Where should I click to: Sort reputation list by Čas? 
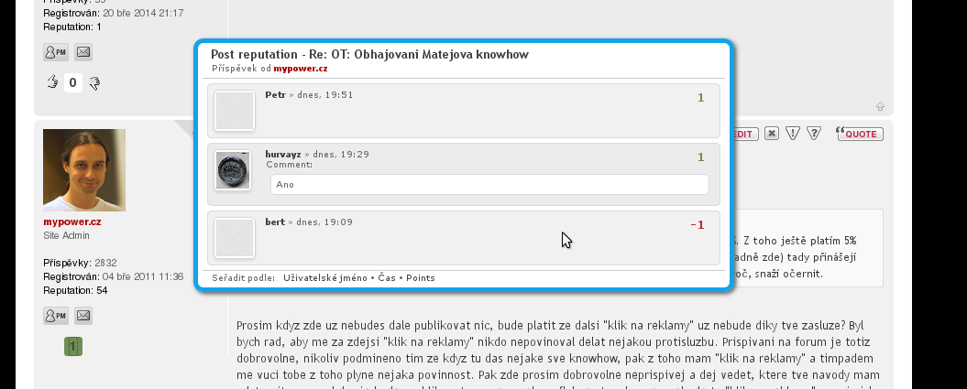[x=387, y=278]
